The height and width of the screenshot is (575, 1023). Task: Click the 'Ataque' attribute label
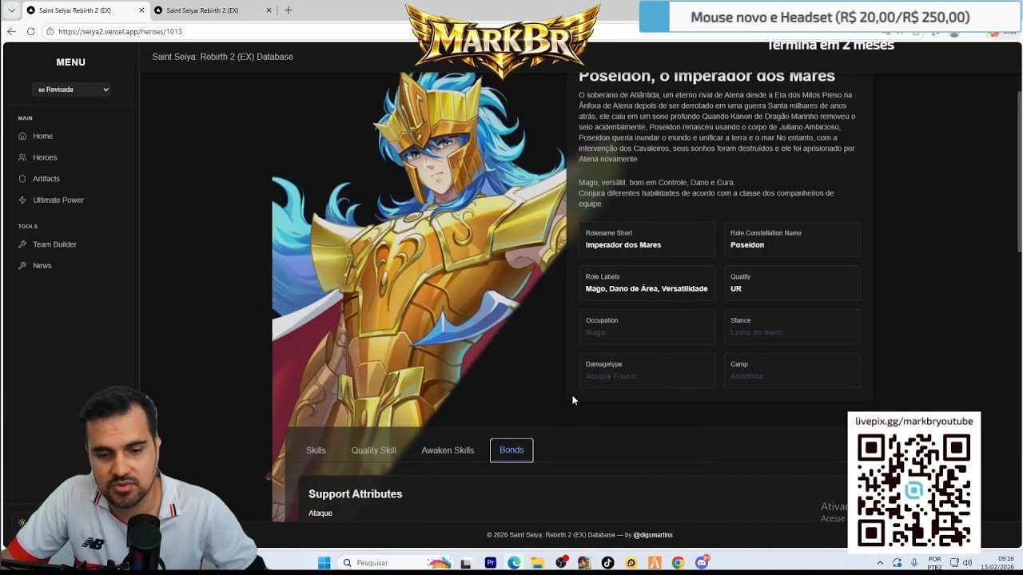pos(320,514)
